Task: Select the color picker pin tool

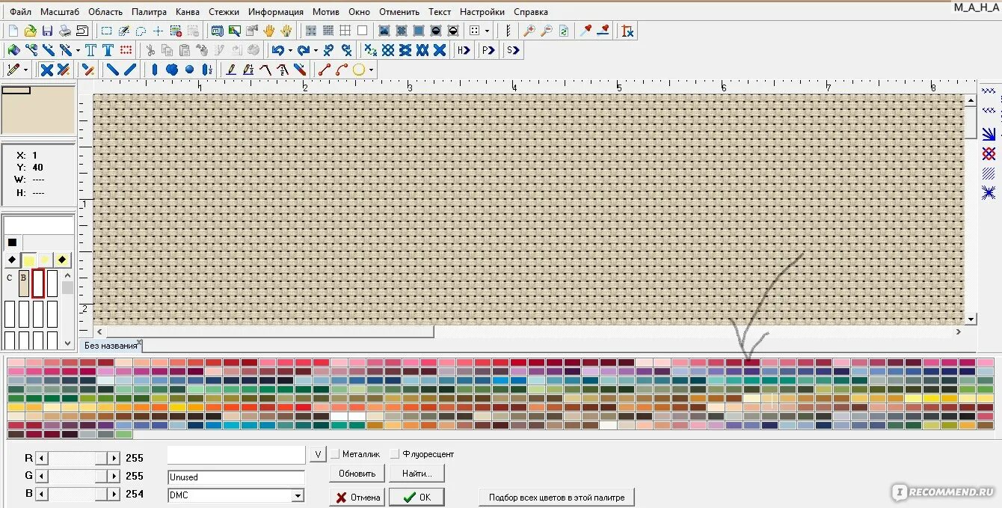Action: [586, 31]
